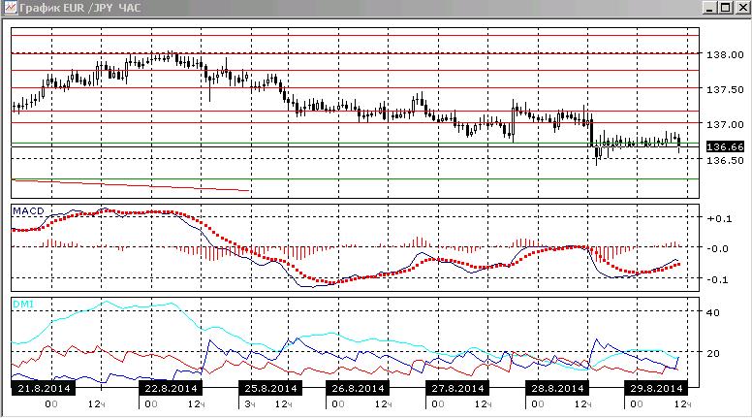The image size is (752, 418).
Task: Select the 26.8.2014 date marker
Action: click(358, 388)
